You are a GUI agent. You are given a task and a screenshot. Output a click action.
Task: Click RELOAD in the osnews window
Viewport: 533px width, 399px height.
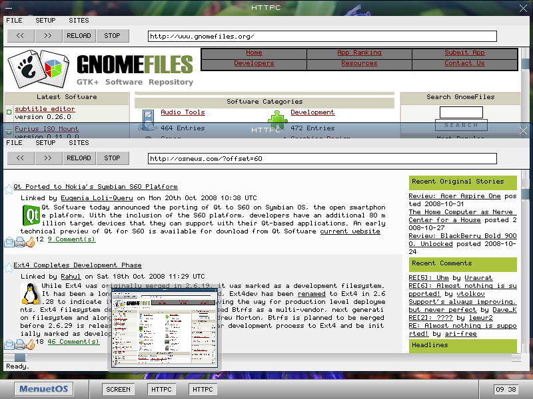pyautogui.click(x=79, y=158)
